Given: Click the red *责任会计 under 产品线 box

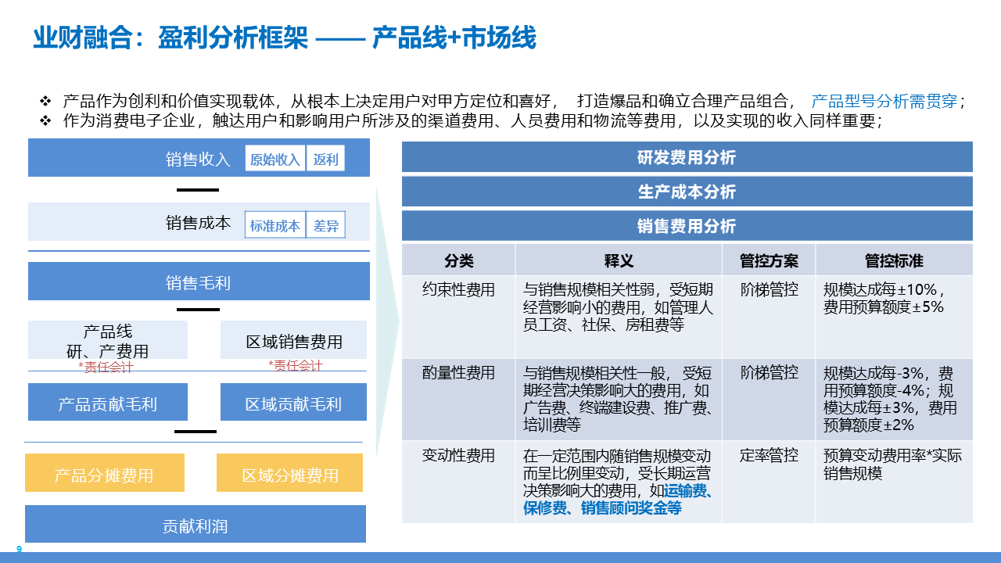Looking at the screenshot, I should (106, 367).
